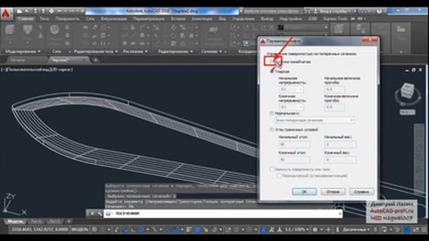Click OK in the loft settings dialog
The image size is (429, 241).
pyautogui.click(x=304, y=192)
